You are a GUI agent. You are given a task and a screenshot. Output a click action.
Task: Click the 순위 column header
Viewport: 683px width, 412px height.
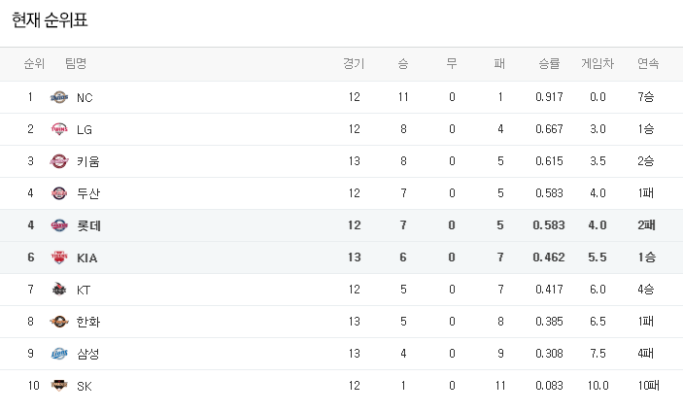tap(34, 64)
